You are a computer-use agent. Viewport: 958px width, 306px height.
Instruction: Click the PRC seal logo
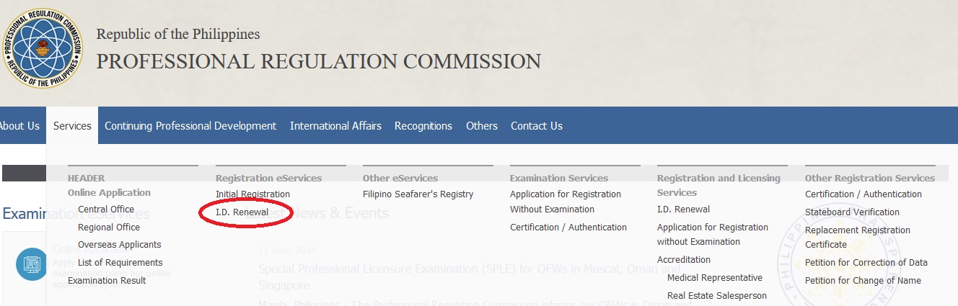pos(42,48)
